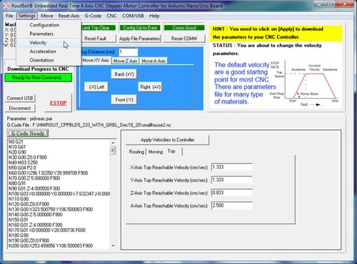Click Apply Velocities to Controller button
The width and height of the screenshot is (357, 264).
click(x=168, y=140)
